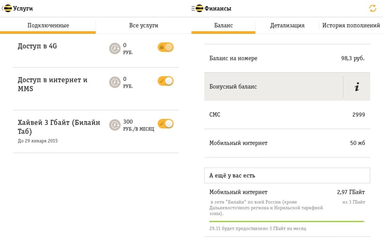Toggle the locked Доступ в 4G switch

click(166, 47)
